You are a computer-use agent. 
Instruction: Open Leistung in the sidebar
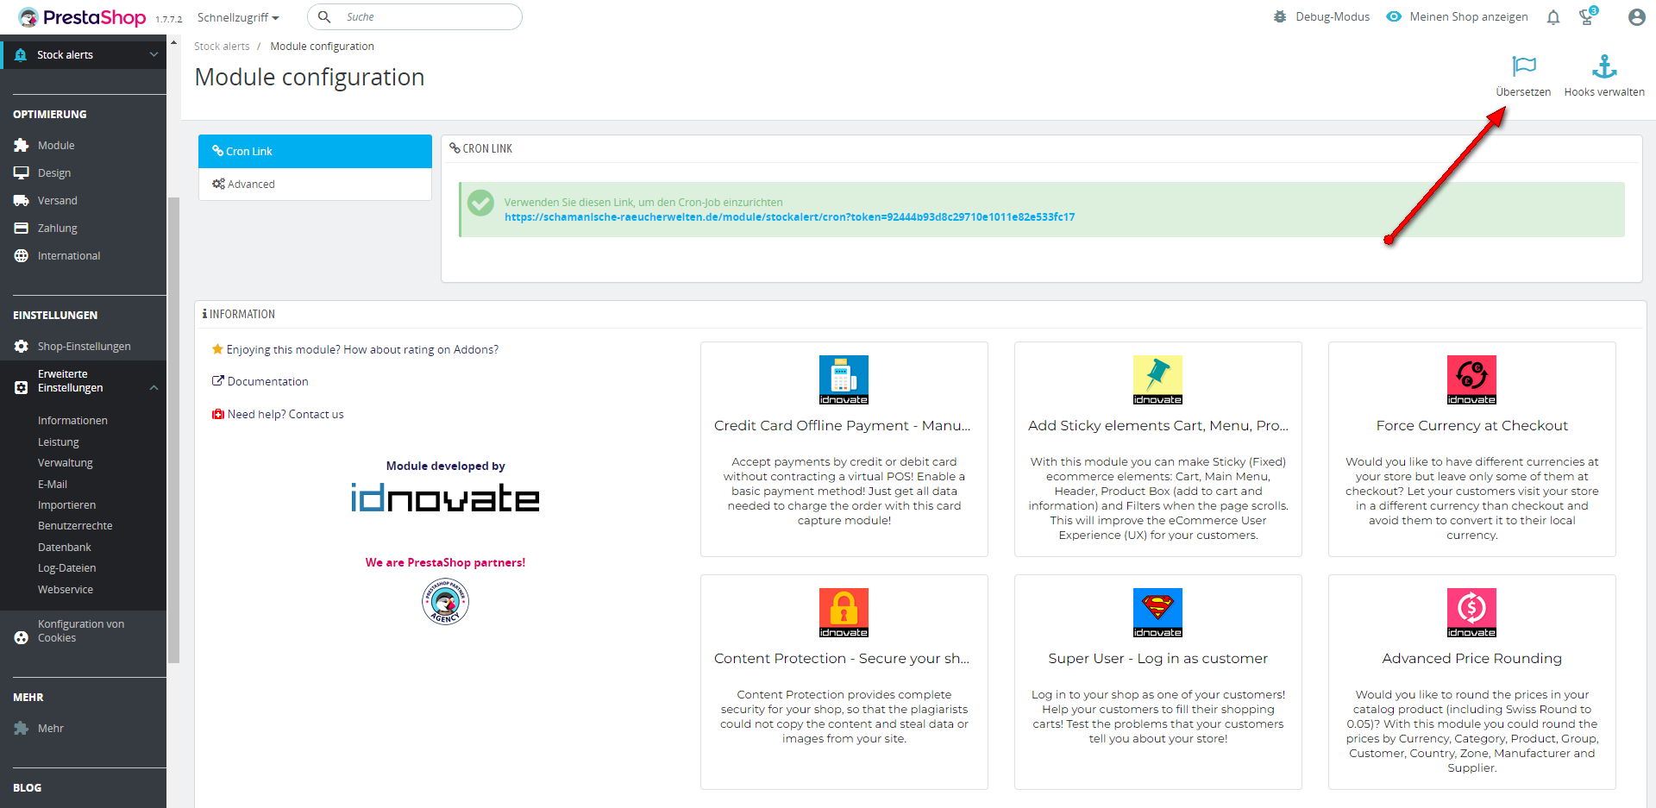pos(59,442)
